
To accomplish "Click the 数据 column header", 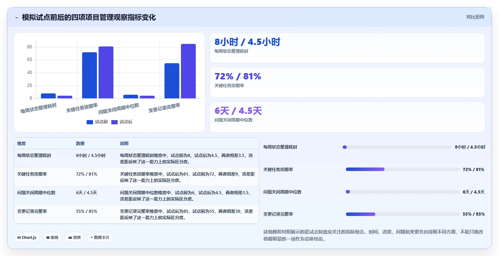I will coord(80,144).
